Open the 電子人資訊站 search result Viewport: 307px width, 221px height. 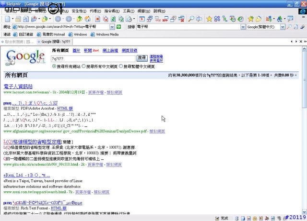point(18,87)
